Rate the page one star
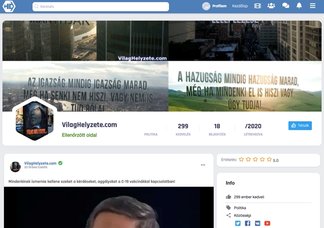The width and height of the screenshot is (324, 228). point(241,159)
